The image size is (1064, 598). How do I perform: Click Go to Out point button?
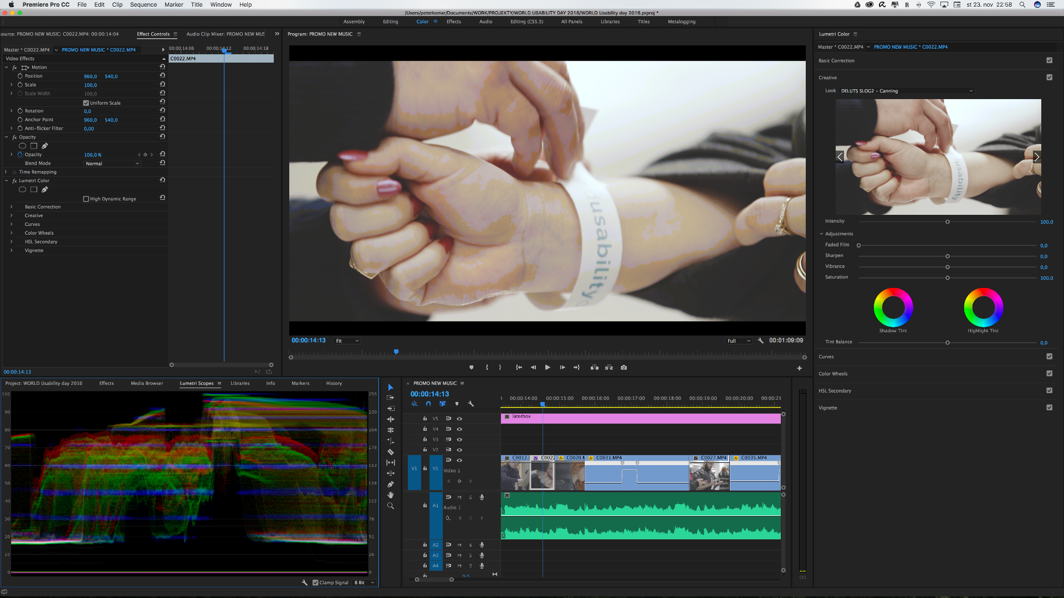coord(576,368)
